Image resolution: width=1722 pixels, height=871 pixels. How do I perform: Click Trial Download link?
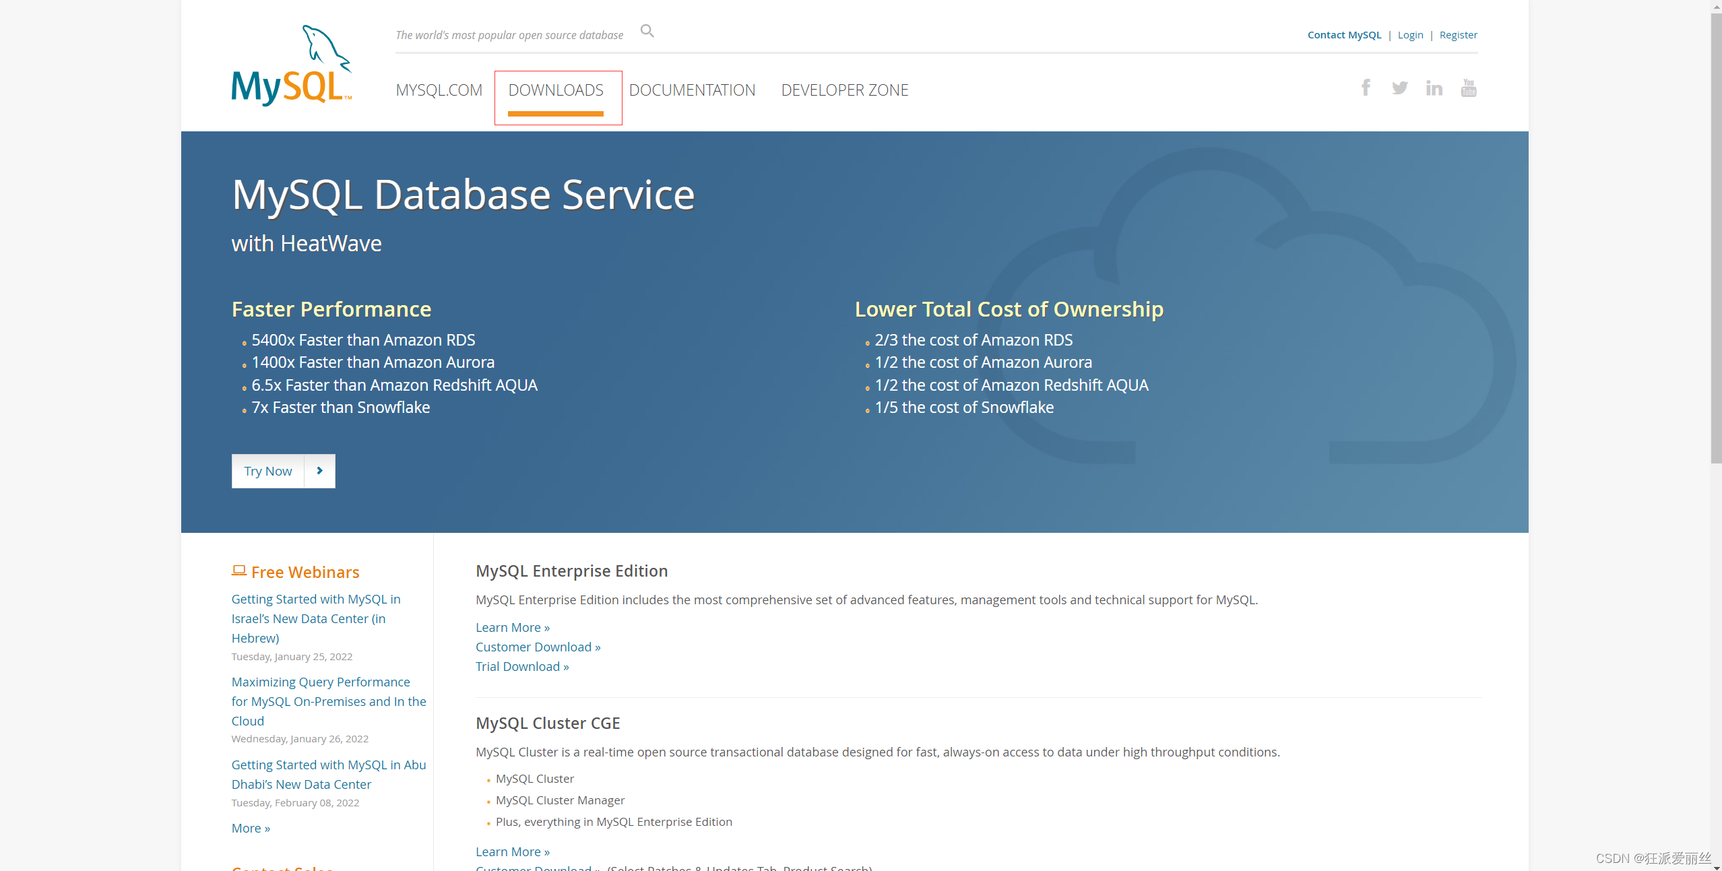522,666
